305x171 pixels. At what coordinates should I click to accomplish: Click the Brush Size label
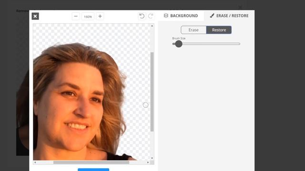pos(179,38)
